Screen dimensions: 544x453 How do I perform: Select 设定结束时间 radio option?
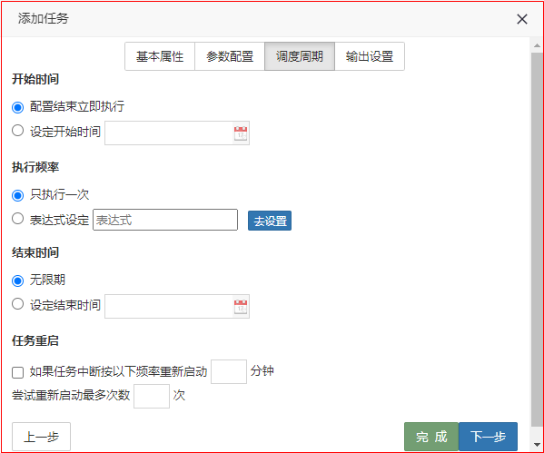pyautogui.click(x=17, y=304)
